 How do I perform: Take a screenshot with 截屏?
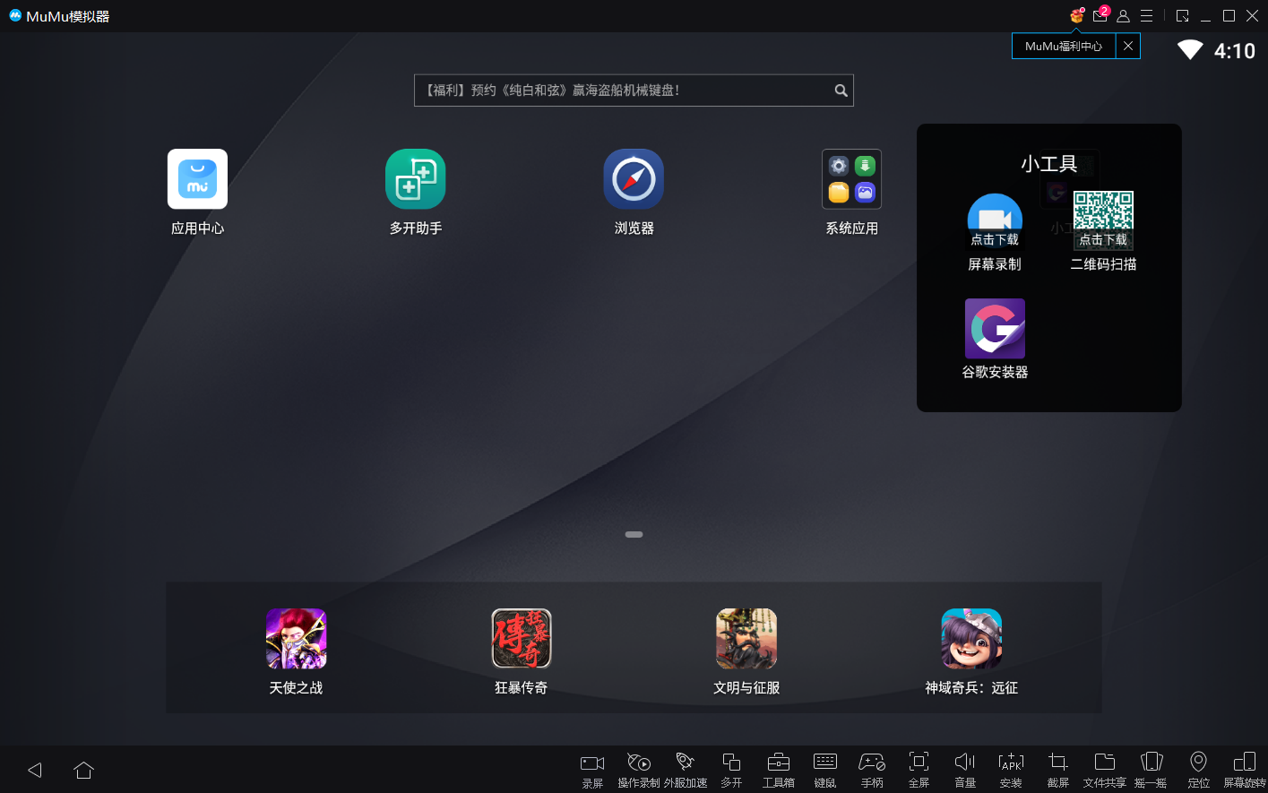1058,770
